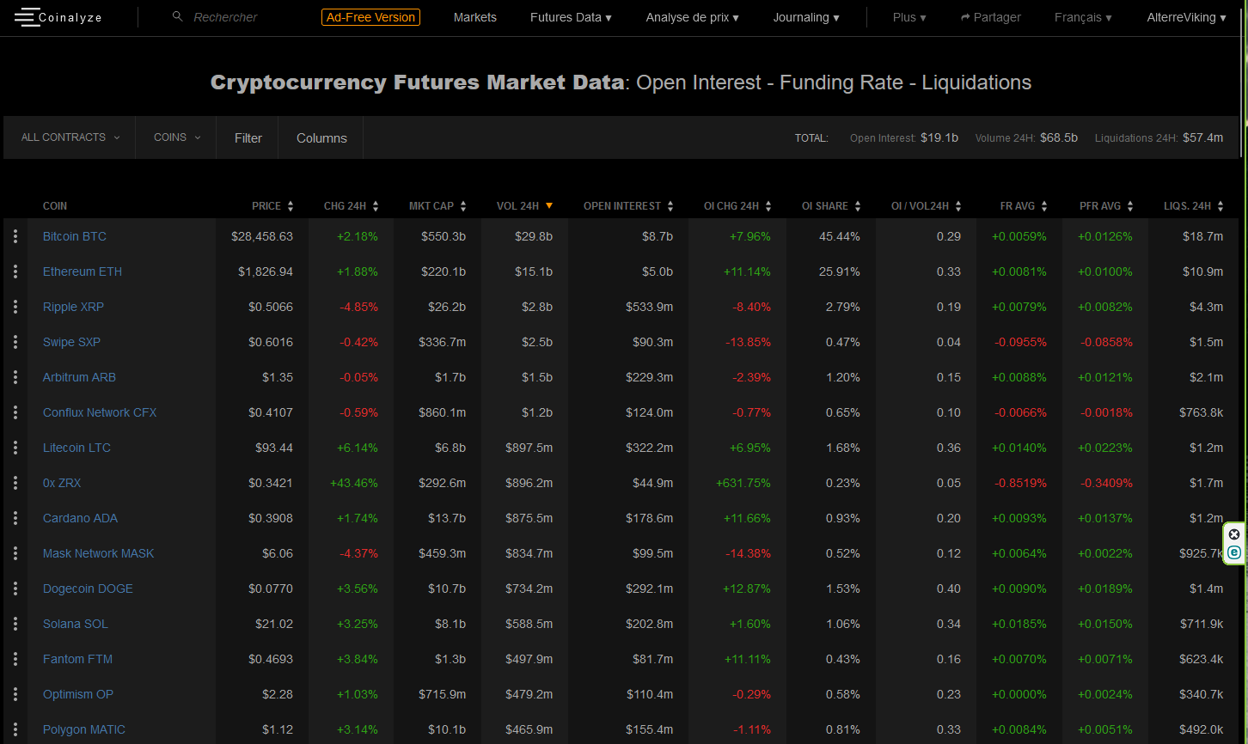Open the Ethereum ETH coin link
This screenshot has height=744, width=1248.
[x=83, y=271]
